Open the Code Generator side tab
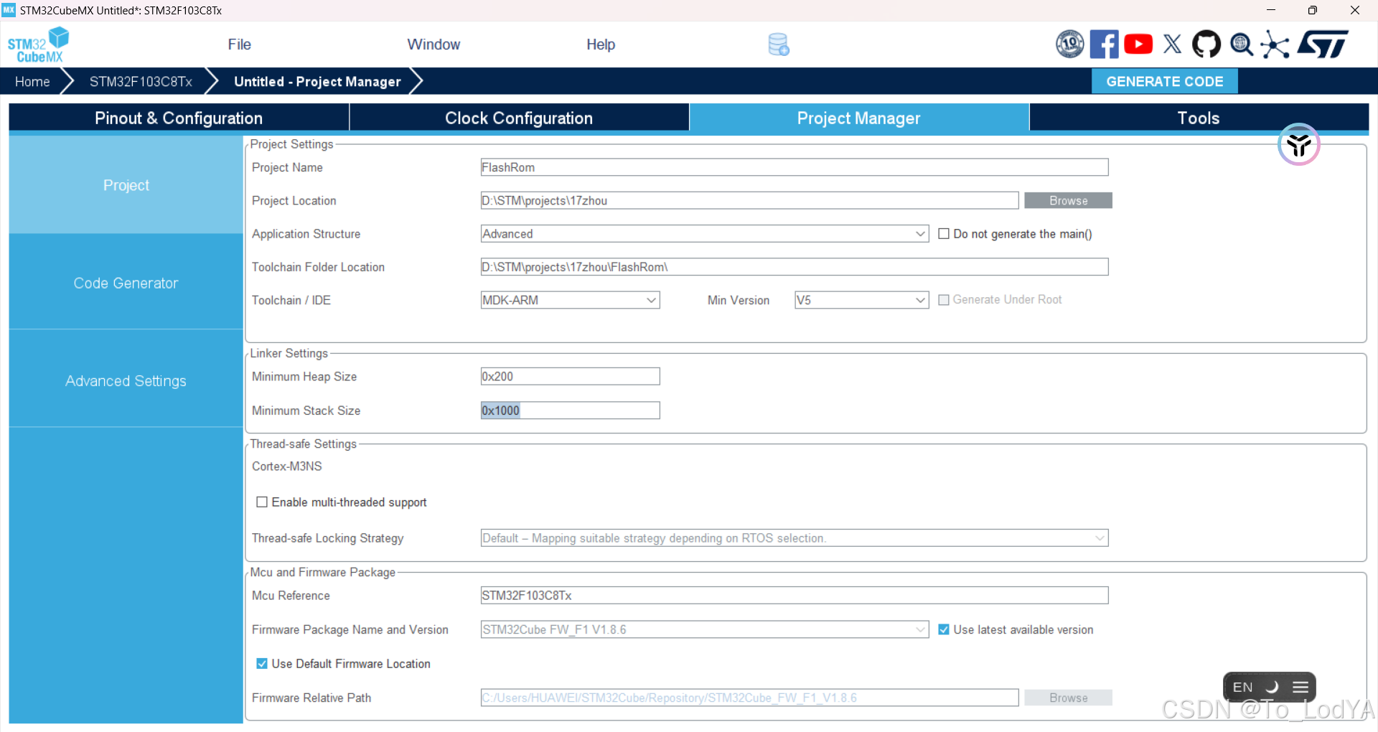 [x=126, y=283]
